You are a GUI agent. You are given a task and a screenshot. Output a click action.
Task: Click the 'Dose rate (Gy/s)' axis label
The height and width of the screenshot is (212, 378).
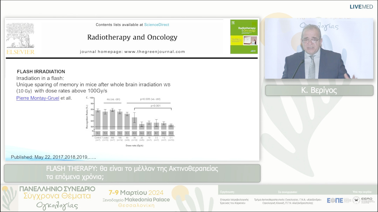[134, 145]
